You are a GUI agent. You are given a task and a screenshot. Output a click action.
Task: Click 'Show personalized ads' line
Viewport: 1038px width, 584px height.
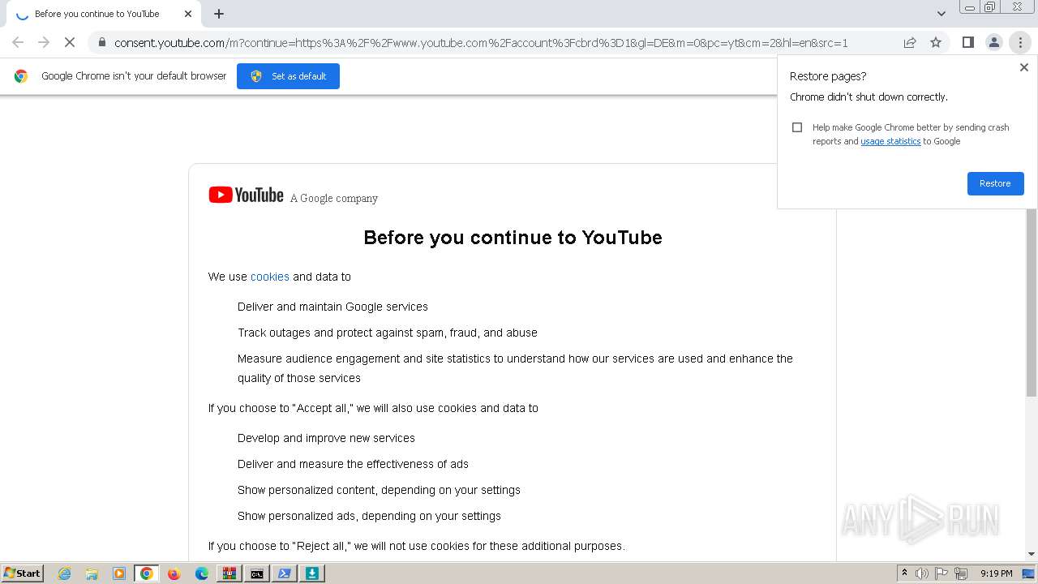(x=369, y=516)
